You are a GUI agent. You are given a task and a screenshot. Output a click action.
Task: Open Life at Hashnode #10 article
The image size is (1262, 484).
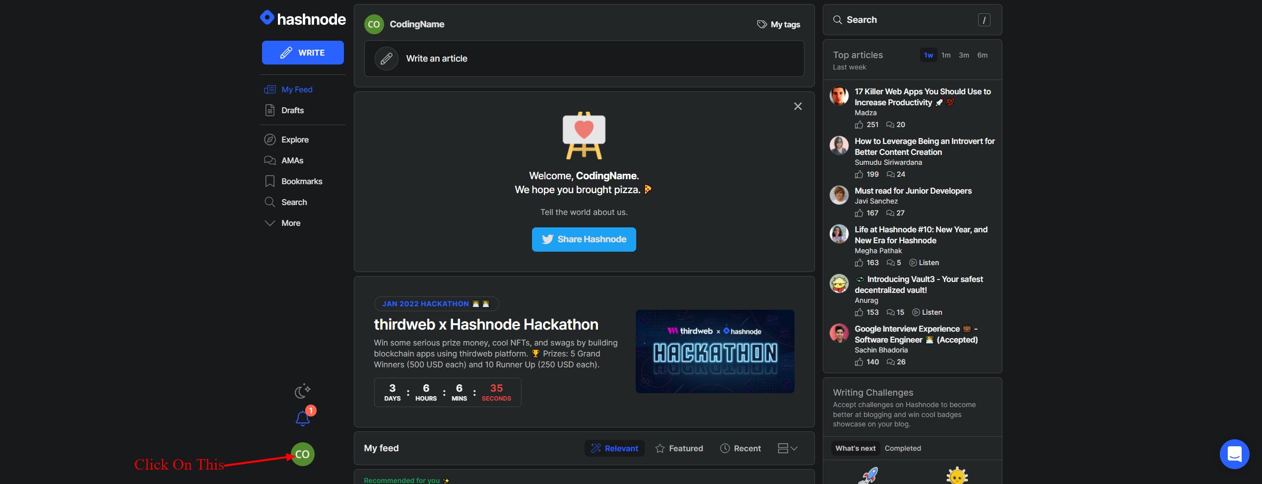tap(921, 235)
